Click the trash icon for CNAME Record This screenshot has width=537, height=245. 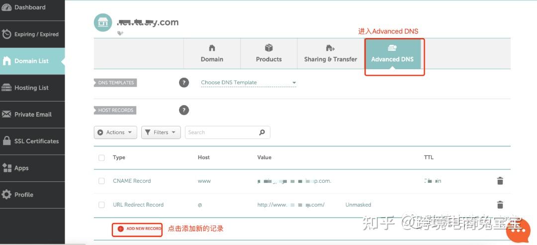click(500, 181)
